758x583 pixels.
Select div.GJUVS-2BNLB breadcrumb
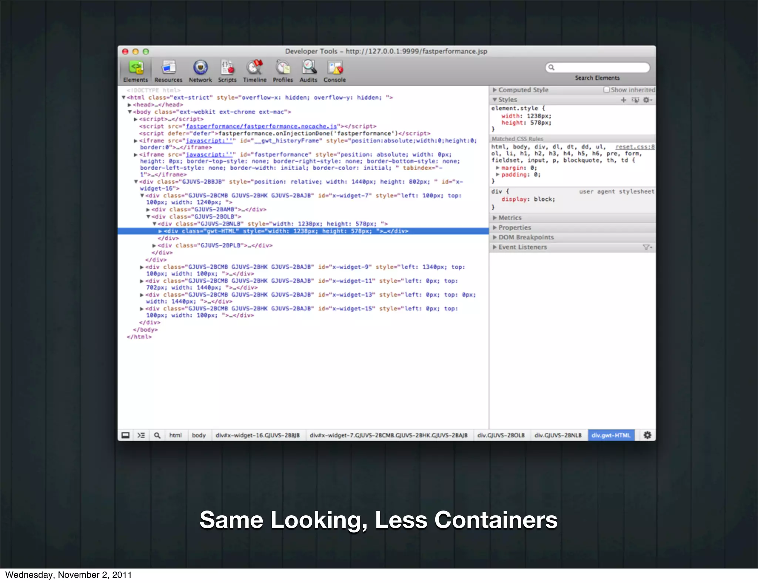[x=558, y=435]
